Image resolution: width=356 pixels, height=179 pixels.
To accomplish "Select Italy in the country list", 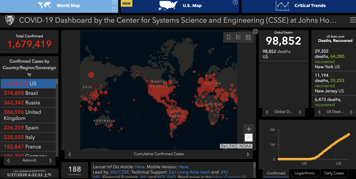I will (x=28, y=137).
